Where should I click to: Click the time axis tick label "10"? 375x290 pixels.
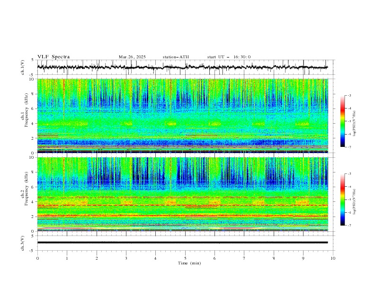[333, 258]
